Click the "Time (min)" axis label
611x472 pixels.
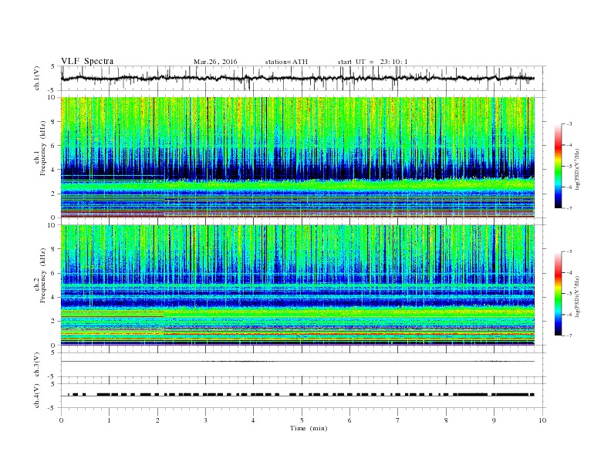click(309, 428)
